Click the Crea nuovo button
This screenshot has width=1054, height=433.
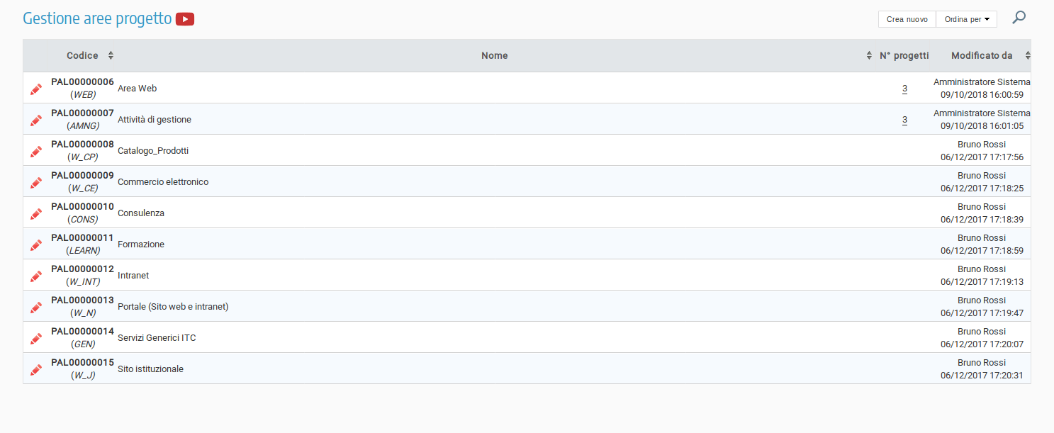click(x=907, y=19)
